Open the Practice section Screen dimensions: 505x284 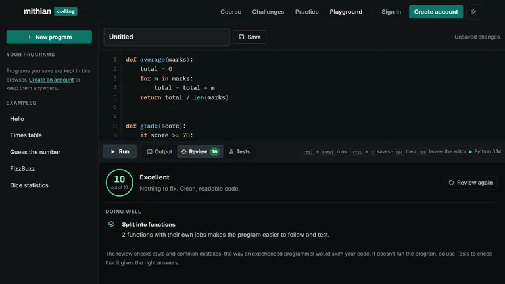tap(307, 12)
